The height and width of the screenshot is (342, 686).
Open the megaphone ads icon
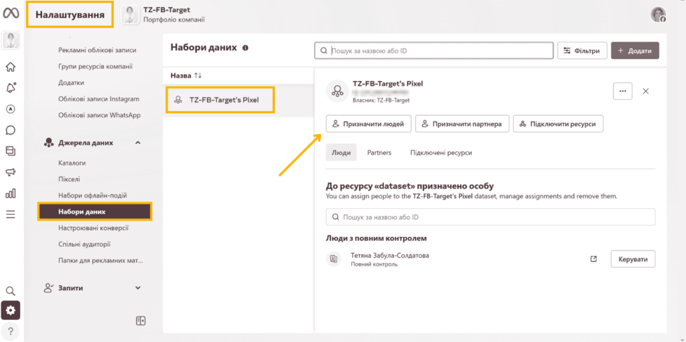pos(11,172)
